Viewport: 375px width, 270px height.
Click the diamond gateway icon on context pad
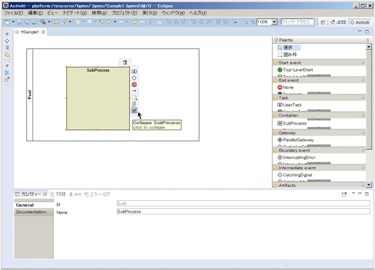point(134,78)
